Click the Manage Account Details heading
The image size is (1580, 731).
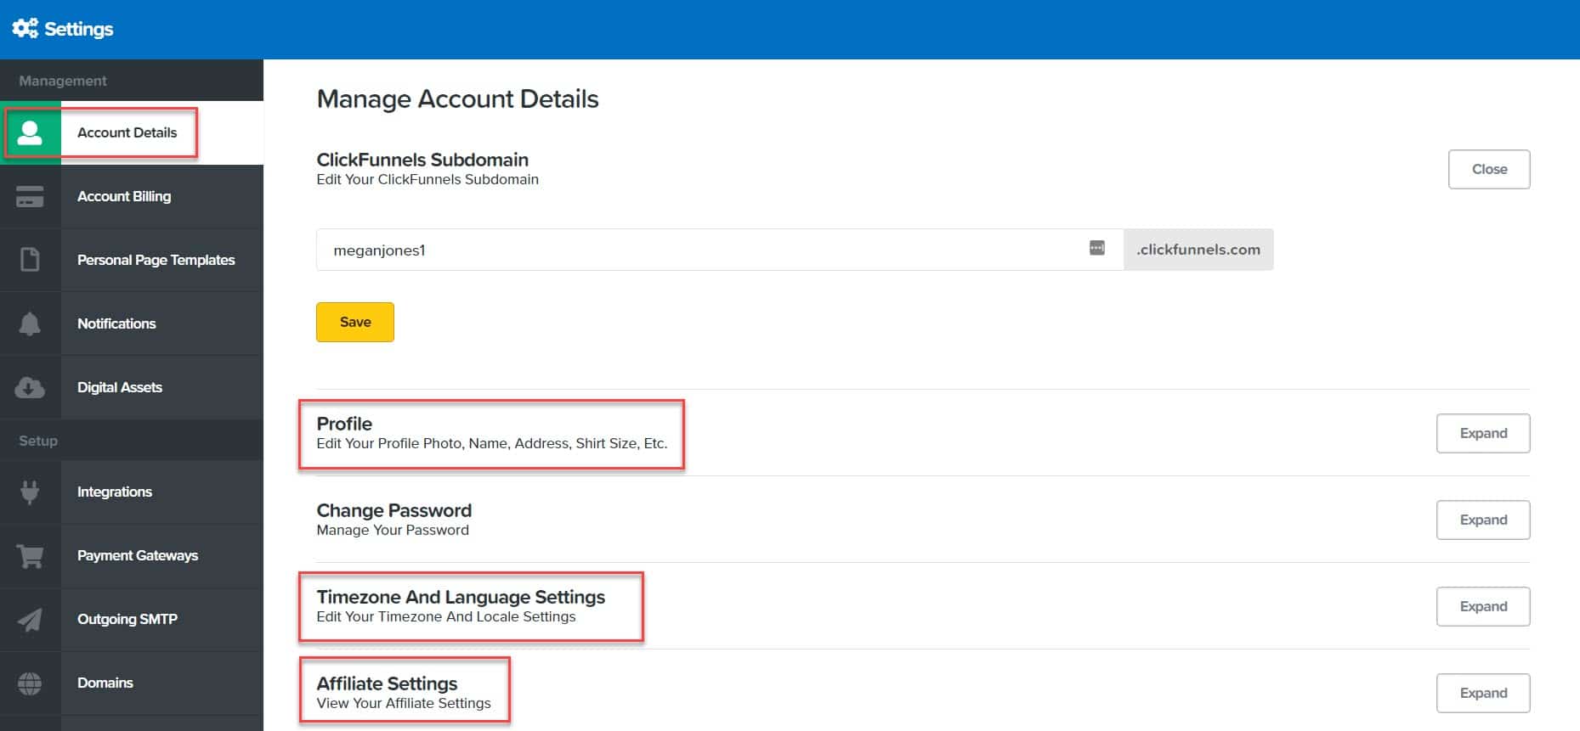pyautogui.click(x=457, y=99)
